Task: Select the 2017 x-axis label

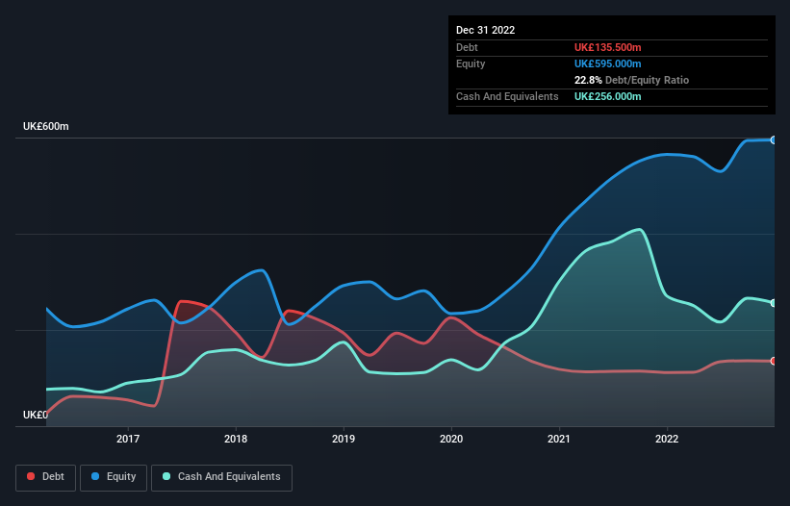Action: tap(128, 439)
